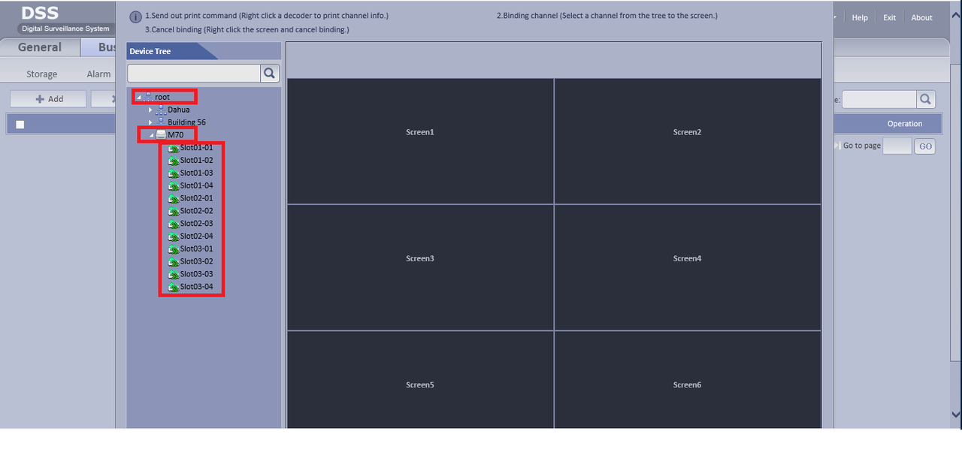This screenshot has width=962, height=455.
Task: Click the Go to page number box
Action: 897,146
